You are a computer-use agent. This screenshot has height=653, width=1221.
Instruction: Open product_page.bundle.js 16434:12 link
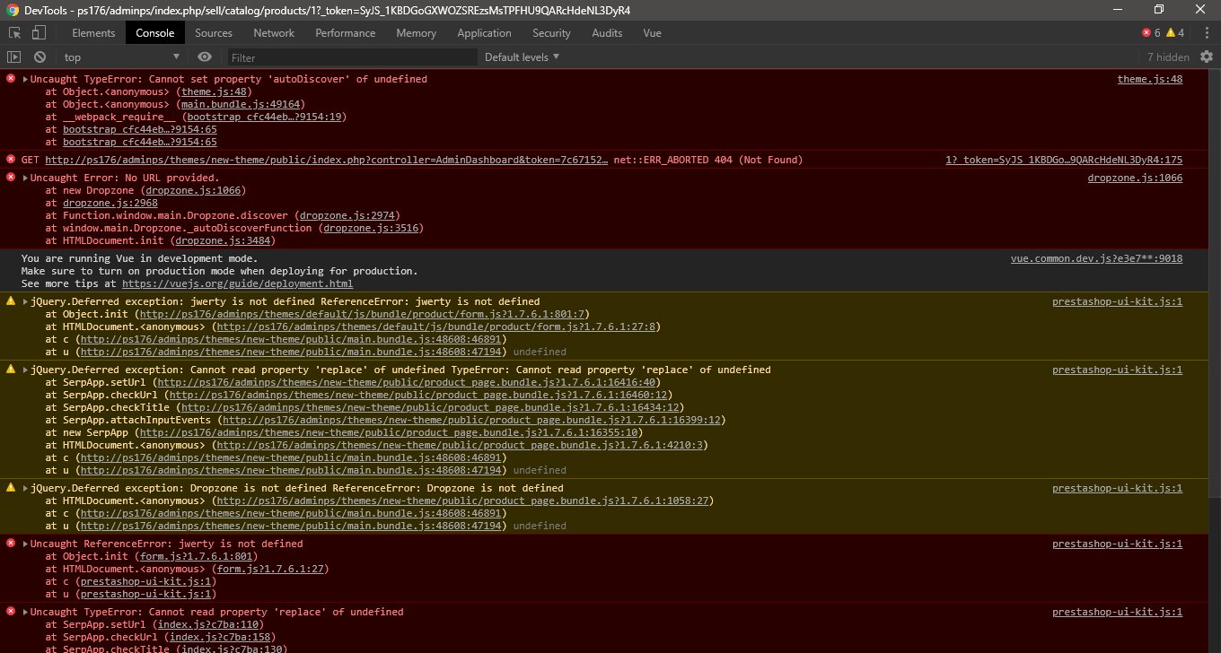(428, 407)
